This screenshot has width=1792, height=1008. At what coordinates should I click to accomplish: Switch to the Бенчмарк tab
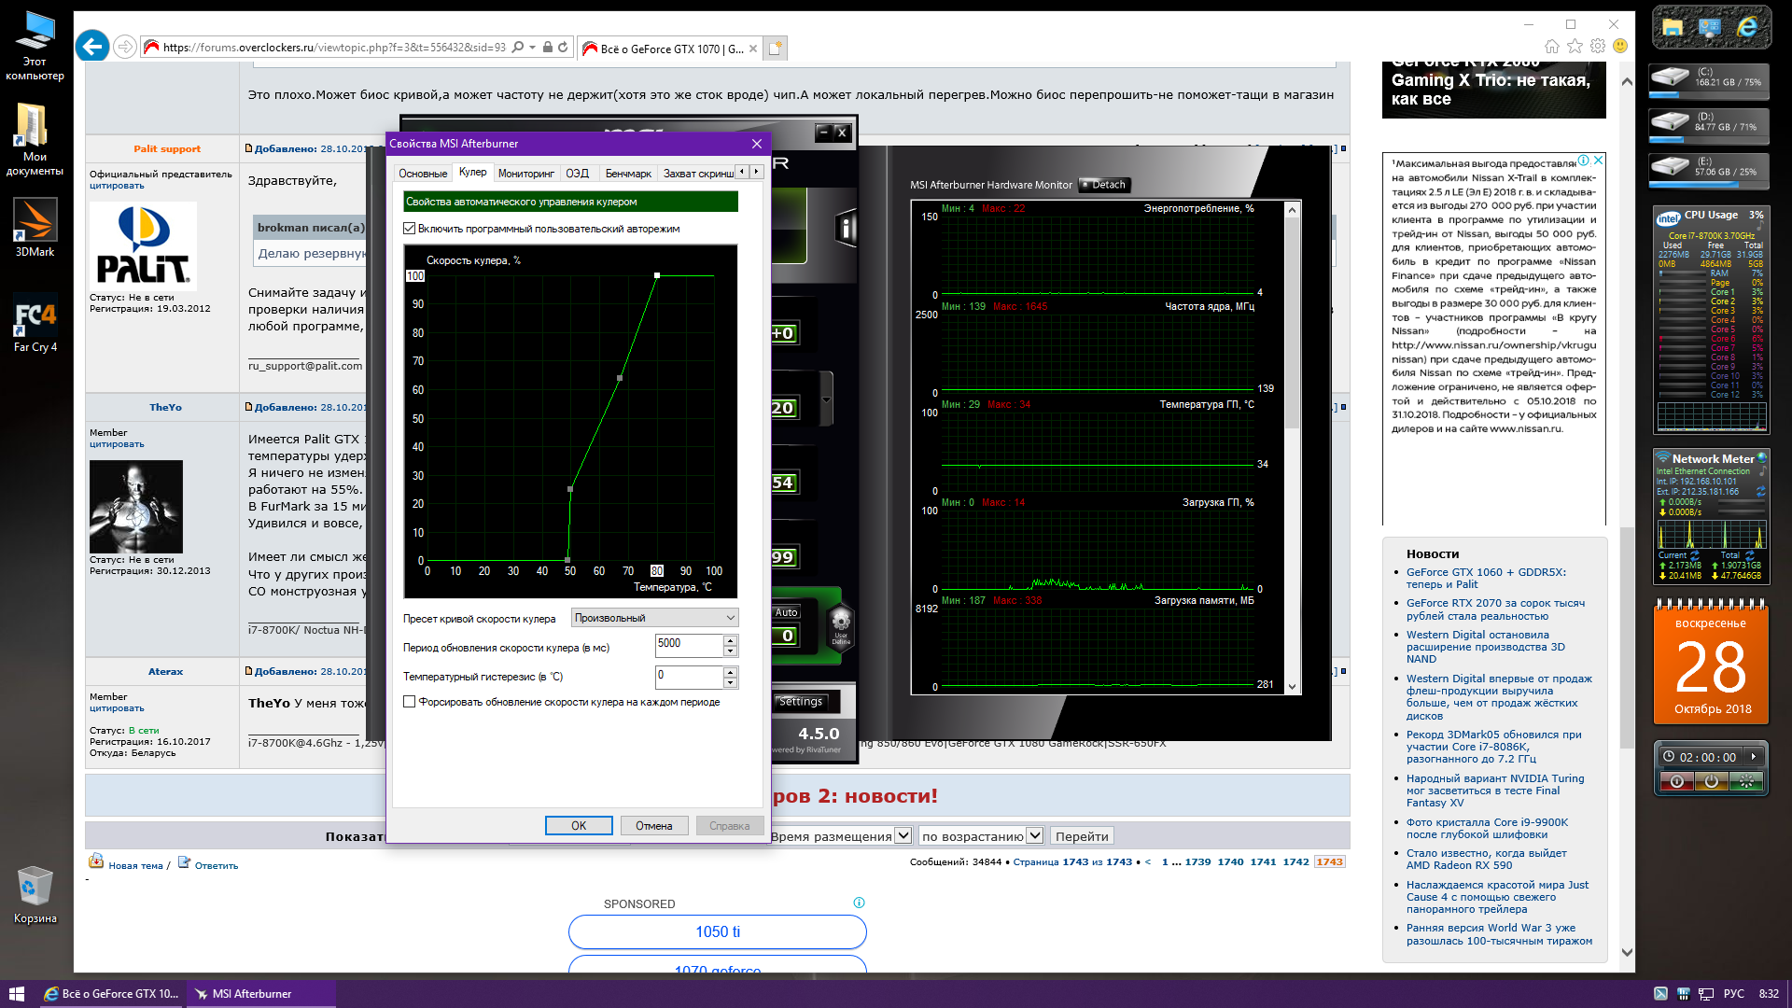click(x=628, y=174)
